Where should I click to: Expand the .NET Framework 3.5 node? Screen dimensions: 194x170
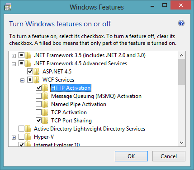click(x=14, y=56)
